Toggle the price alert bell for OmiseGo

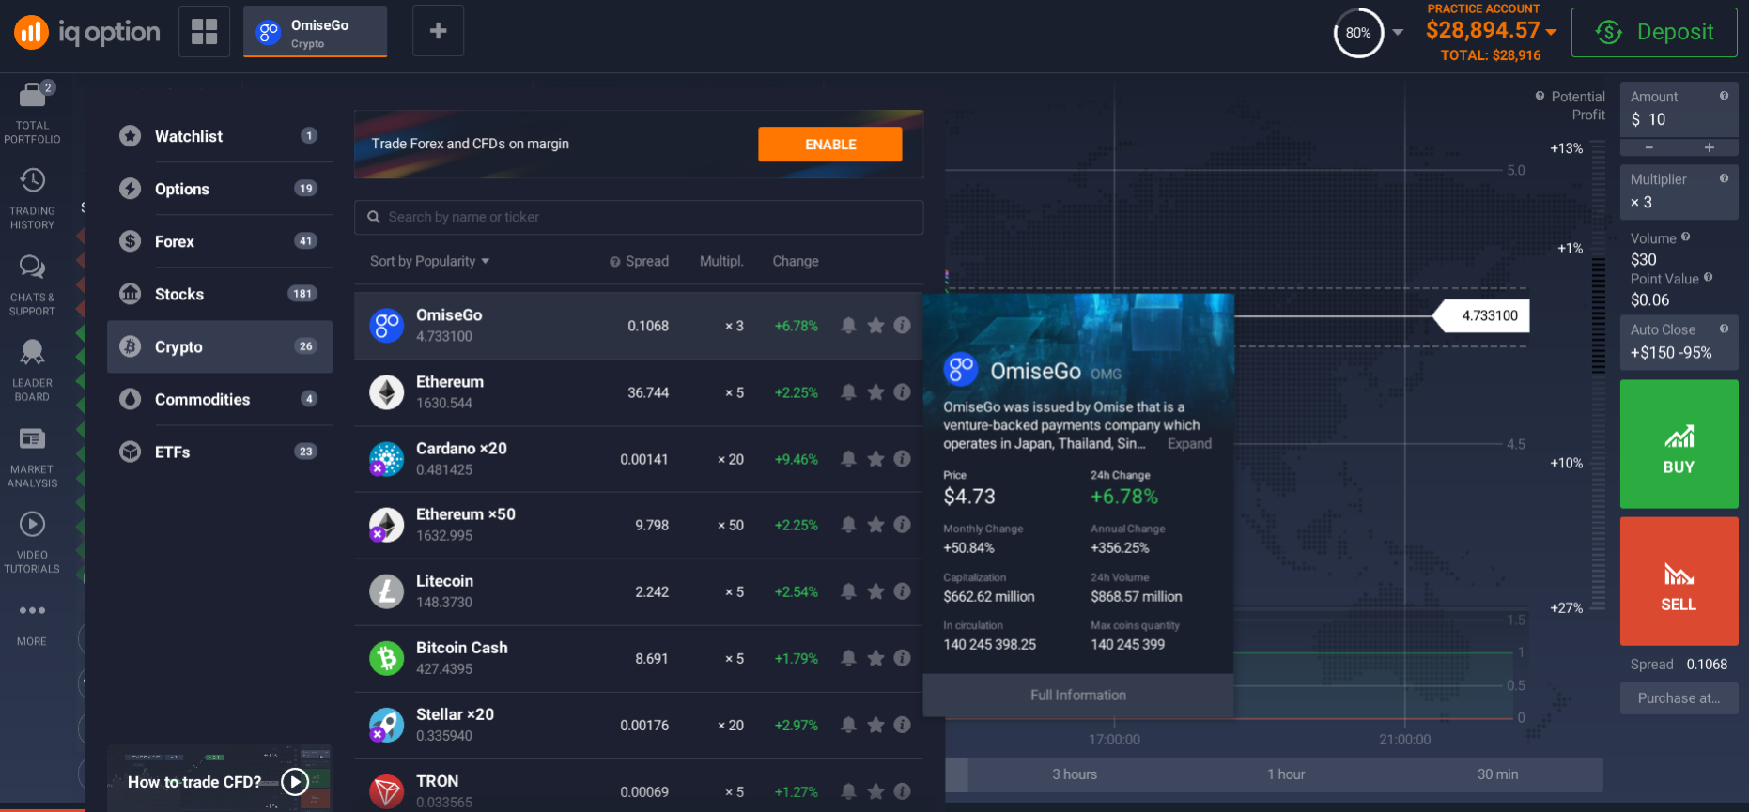pyautogui.click(x=848, y=326)
